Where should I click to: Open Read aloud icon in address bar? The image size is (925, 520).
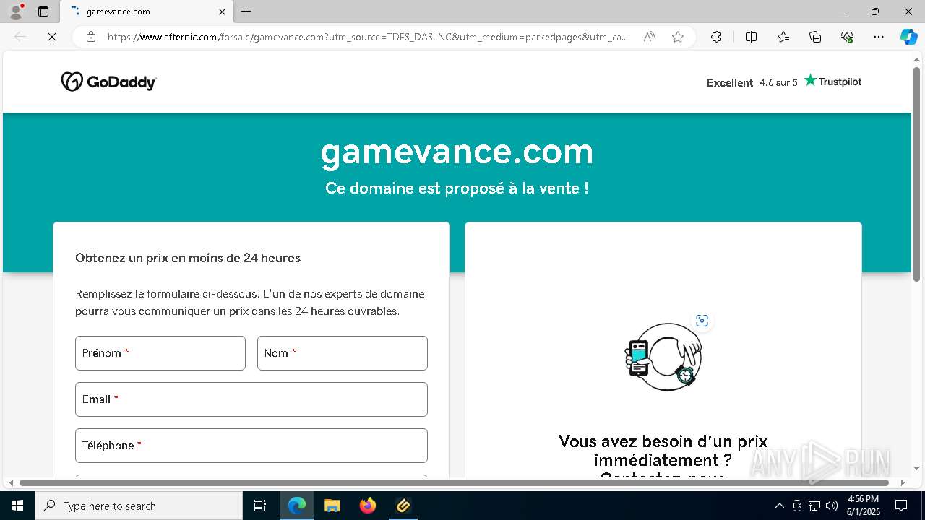[649, 37]
